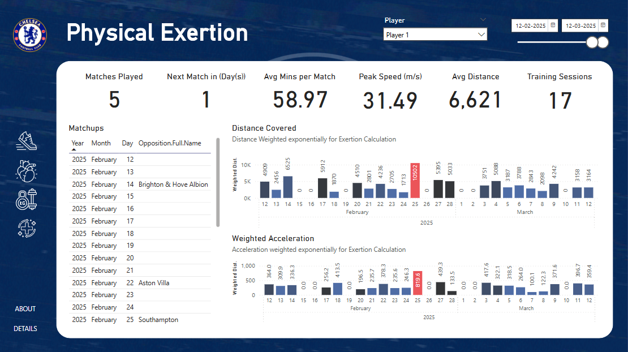Click the right date range slider handle

pyautogui.click(x=603, y=42)
